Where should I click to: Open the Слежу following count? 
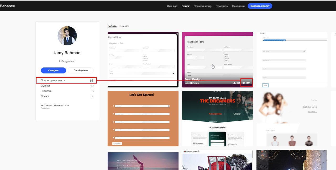(x=67, y=96)
